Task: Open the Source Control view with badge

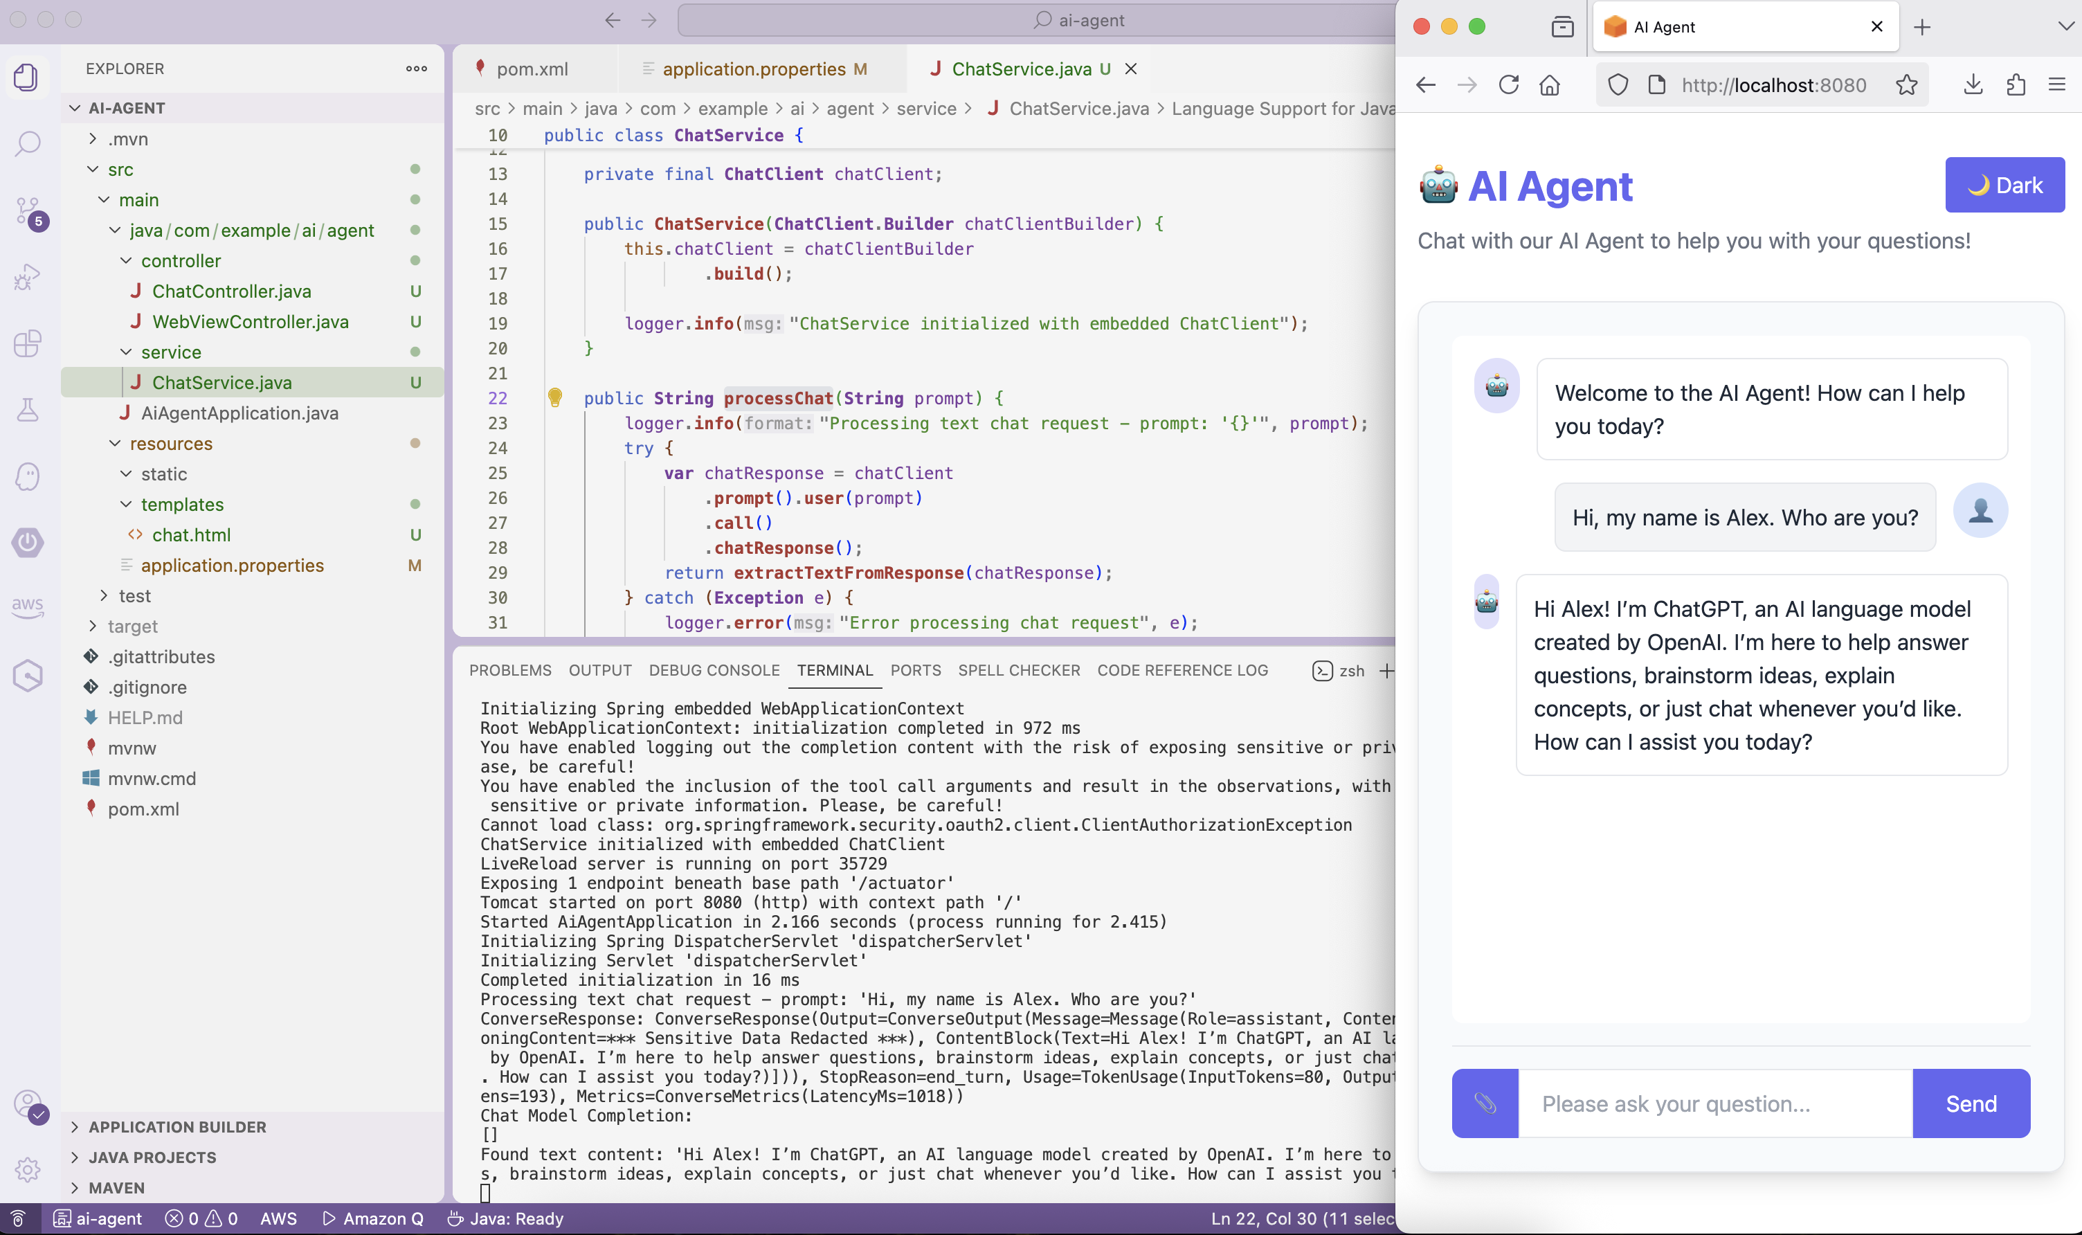Action: (x=28, y=210)
